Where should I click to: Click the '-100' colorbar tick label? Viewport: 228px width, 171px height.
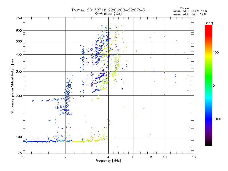pyautogui.click(x=217, y=119)
